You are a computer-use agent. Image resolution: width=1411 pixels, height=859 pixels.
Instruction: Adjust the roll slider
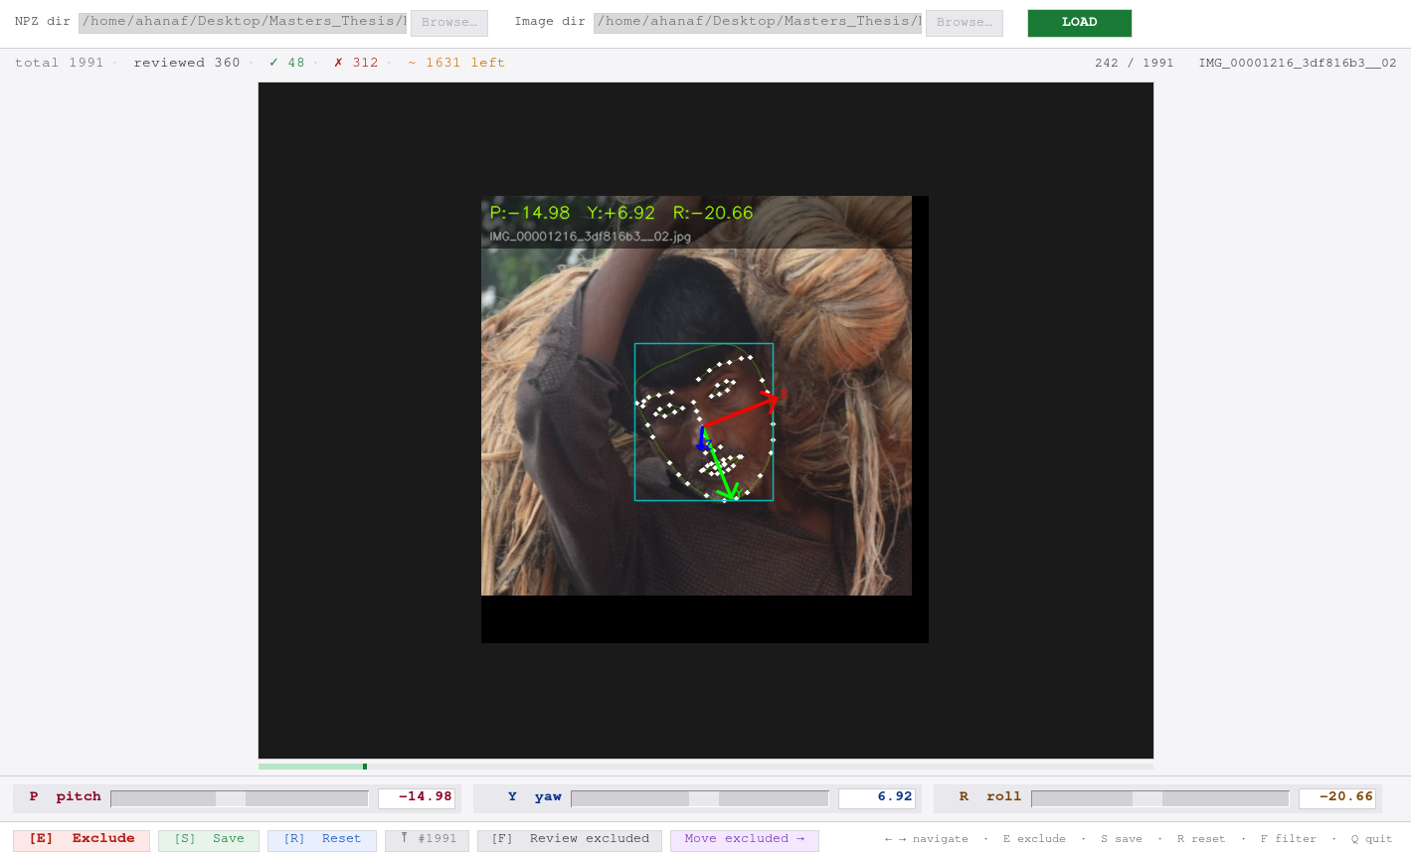[x=1160, y=798]
